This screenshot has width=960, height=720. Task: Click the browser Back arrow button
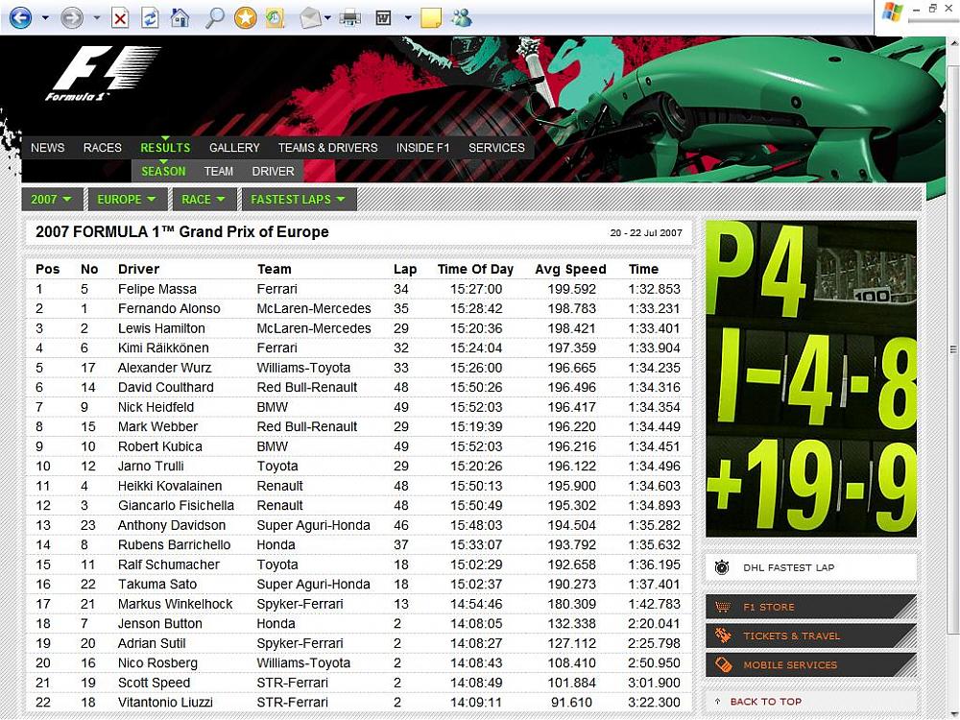(x=20, y=17)
